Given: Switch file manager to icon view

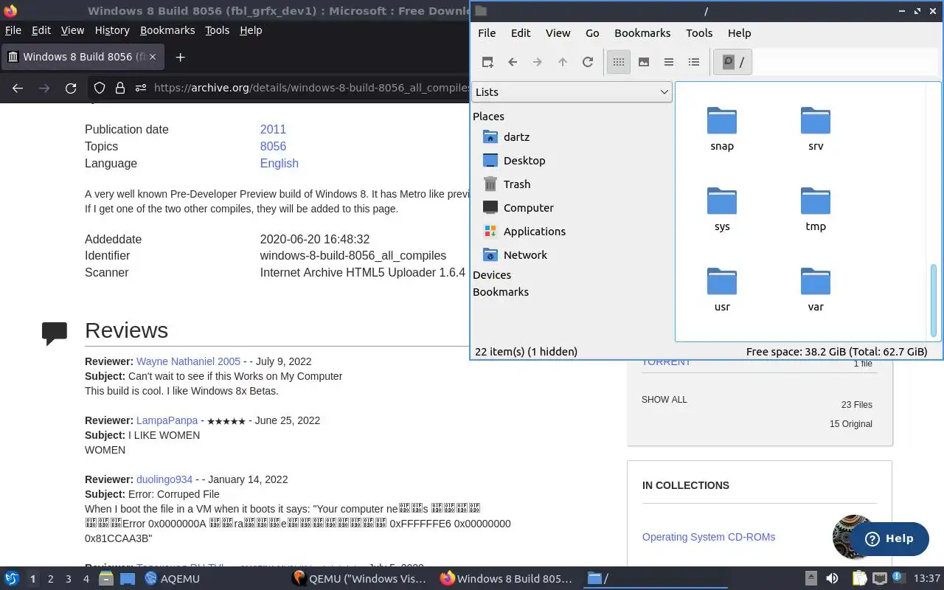Looking at the screenshot, I should pos(619,62).
